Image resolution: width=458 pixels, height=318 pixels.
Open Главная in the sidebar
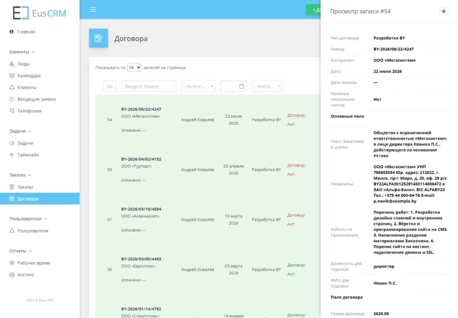click(x=26, y=32)
